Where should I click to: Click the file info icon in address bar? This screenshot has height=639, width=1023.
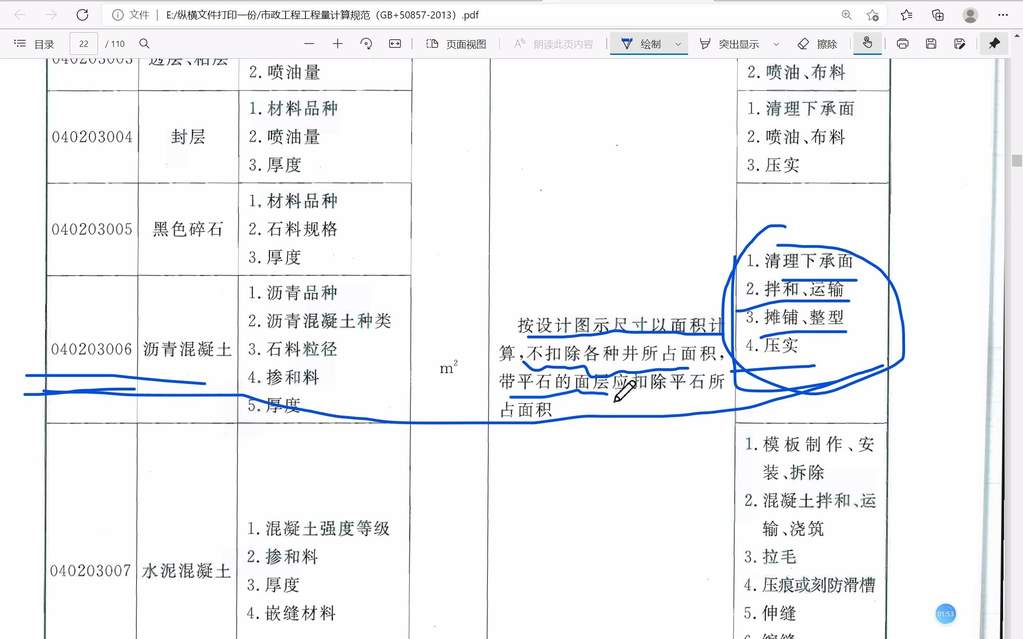(x=117, y=15)
